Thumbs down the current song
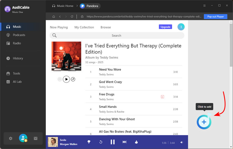 click(x=89, y=142)
